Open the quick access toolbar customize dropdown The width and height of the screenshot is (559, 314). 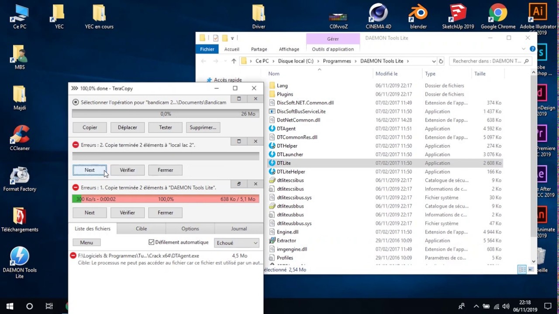pos(232,38)
